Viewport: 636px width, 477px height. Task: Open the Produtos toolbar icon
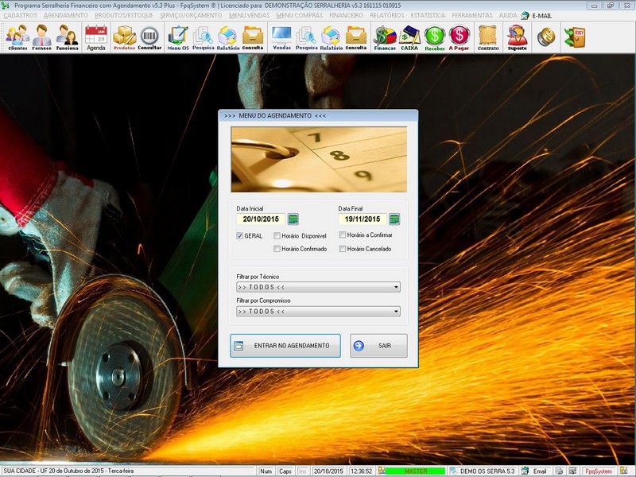[x=124, y=37]
